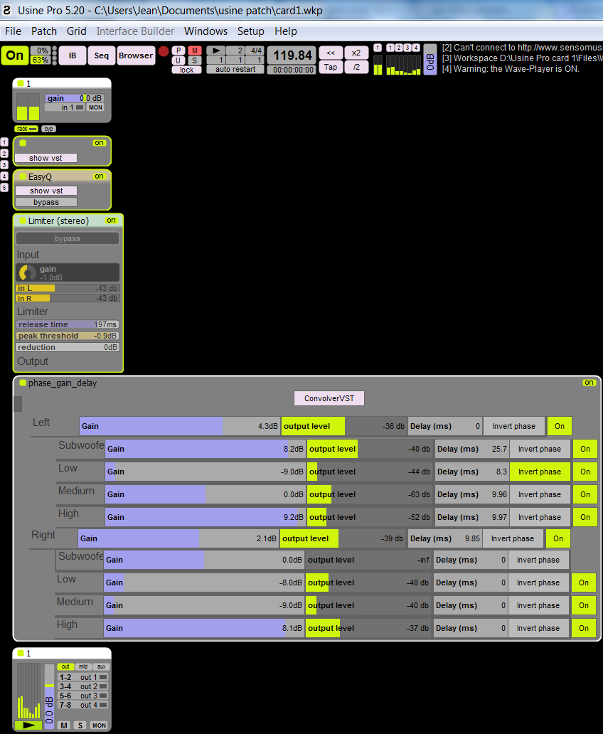This screenshot has height=734, width=603.
Task: Click the P button in toolbar
Action: [178, 50]
